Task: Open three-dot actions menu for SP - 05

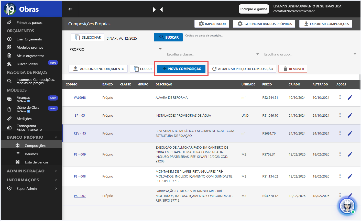Action: 340,115
